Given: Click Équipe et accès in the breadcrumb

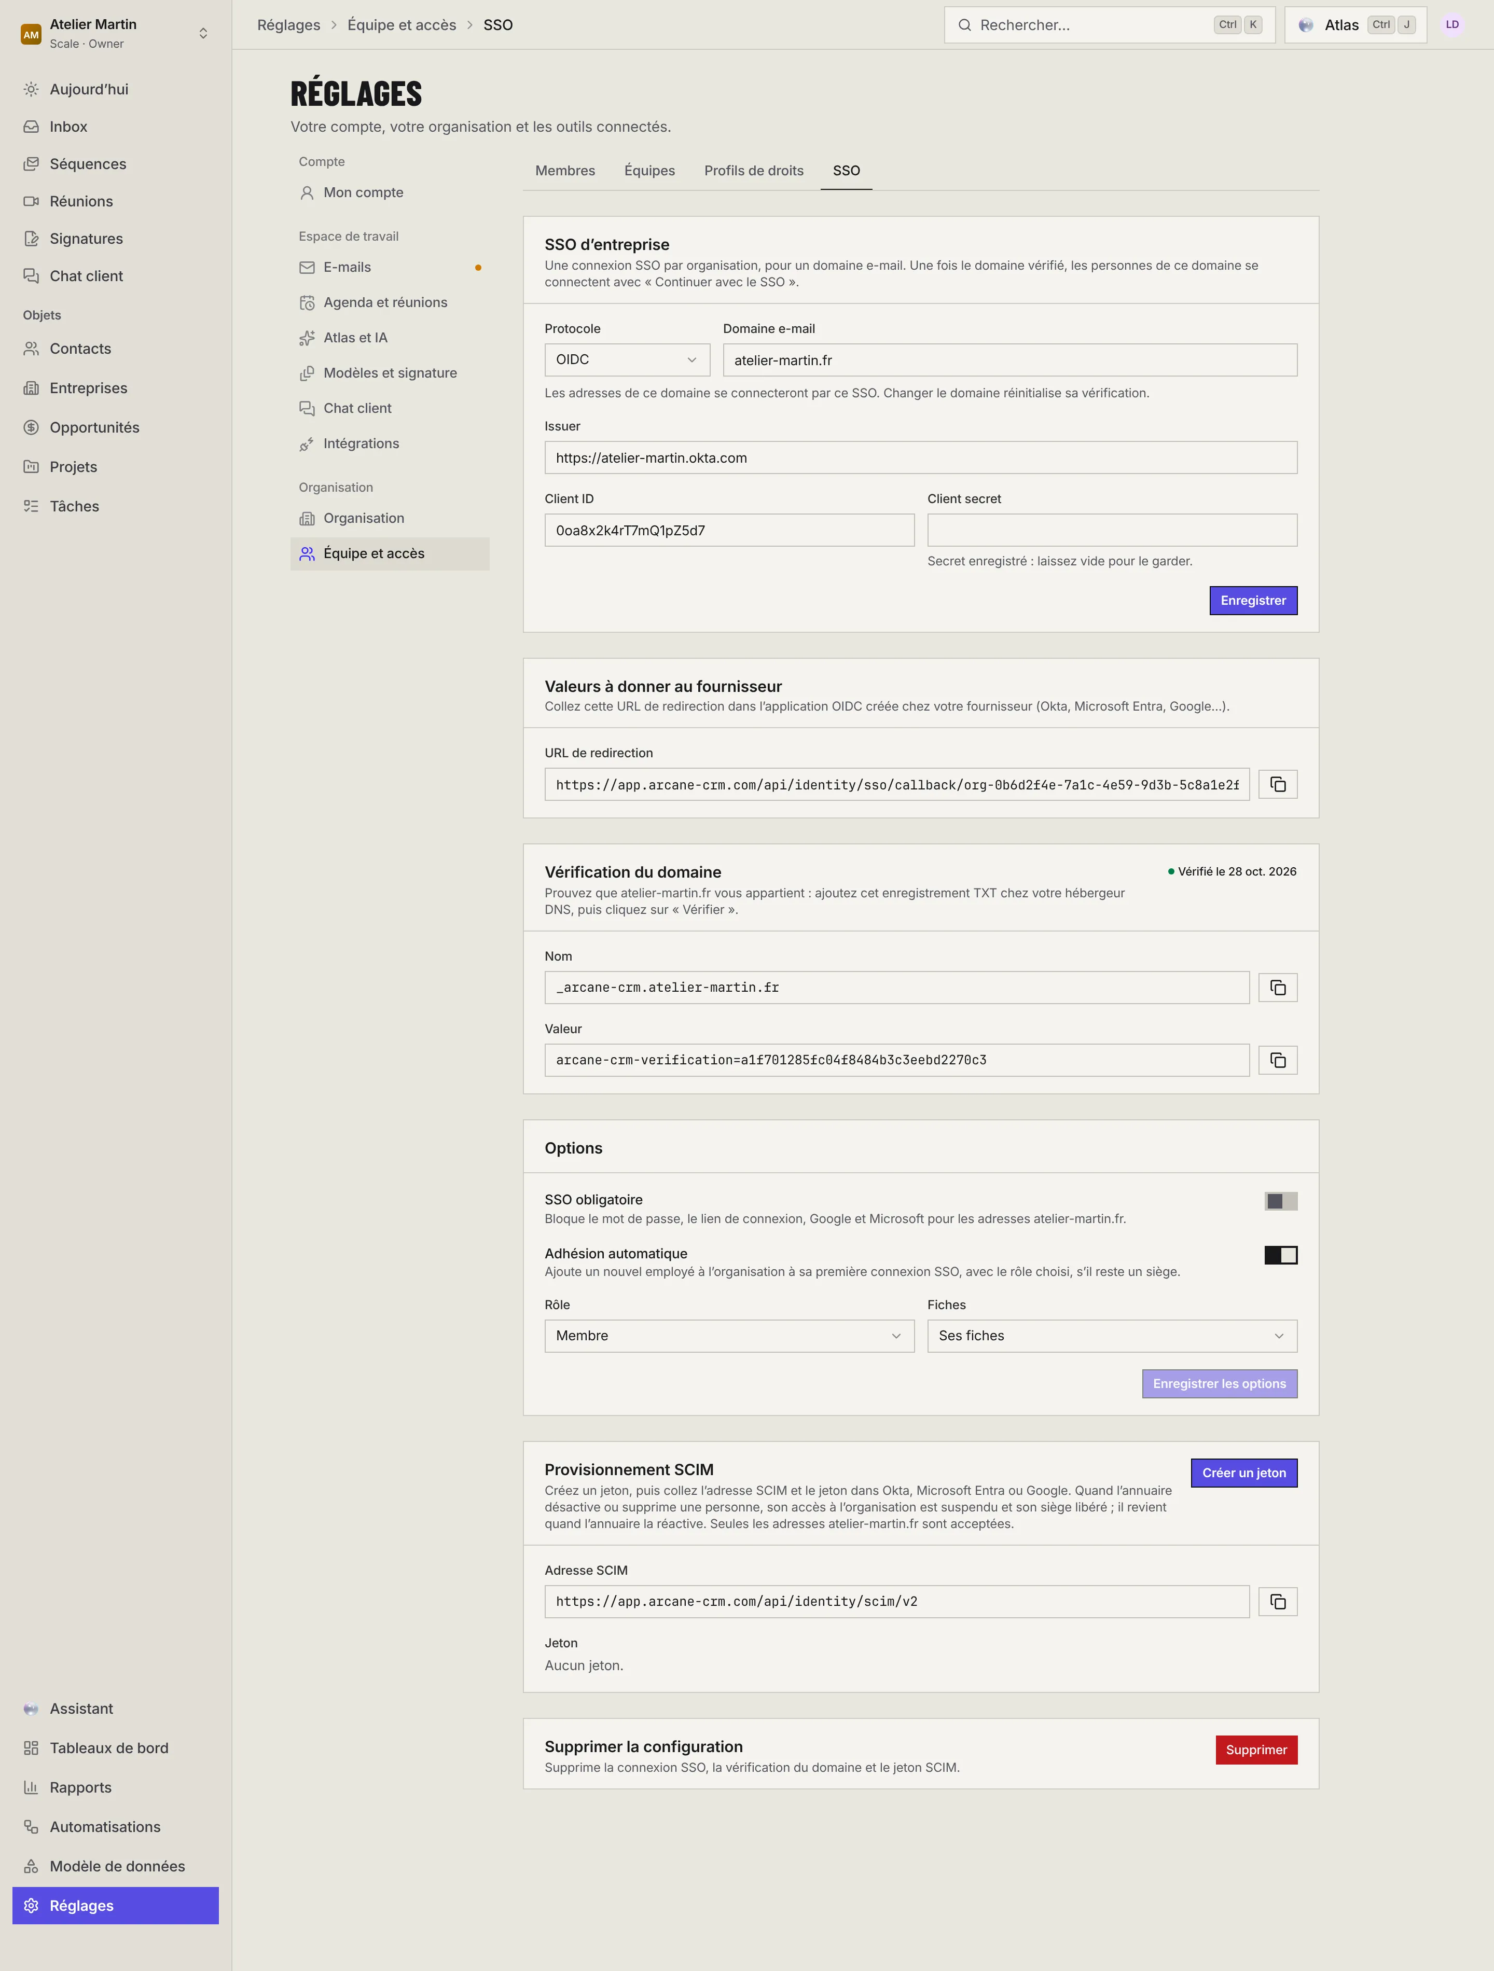Looking at the screenshot, I should tap(402, 25).
